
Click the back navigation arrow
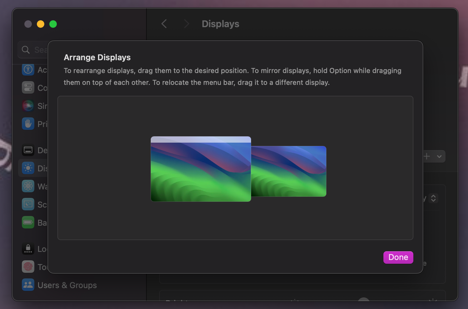click(164, 24)
